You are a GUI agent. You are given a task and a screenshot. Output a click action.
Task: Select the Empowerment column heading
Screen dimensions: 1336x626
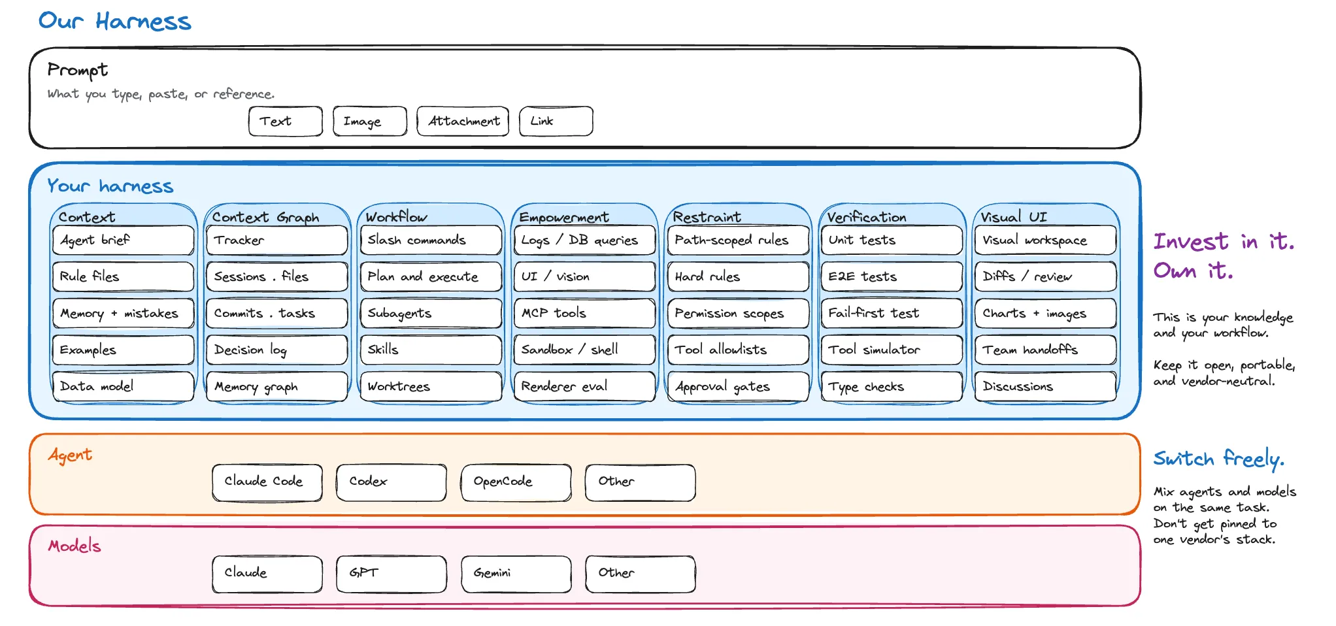pyautogui.click(x=563, y=217)
